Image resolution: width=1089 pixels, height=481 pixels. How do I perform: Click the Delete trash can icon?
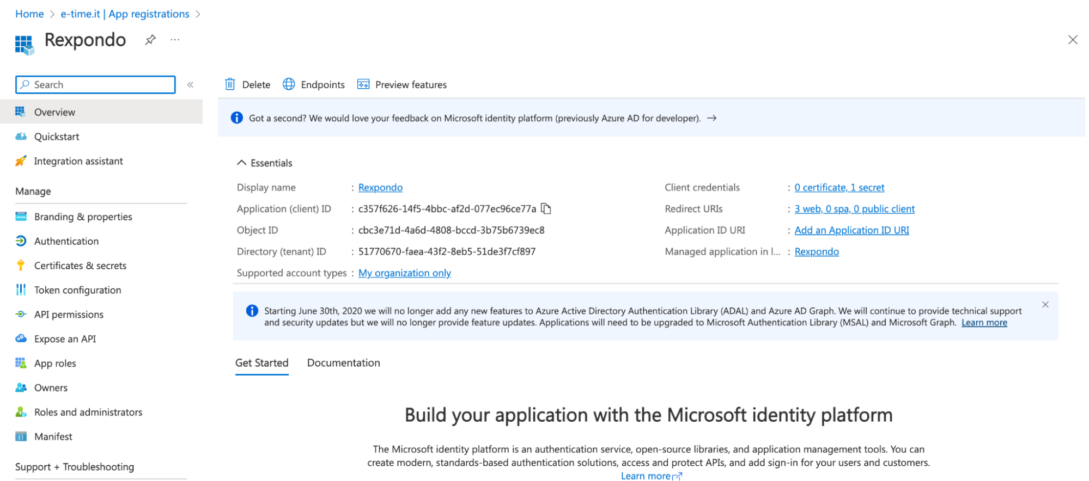230,84
